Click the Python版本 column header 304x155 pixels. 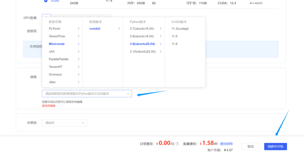click(138, 22)
